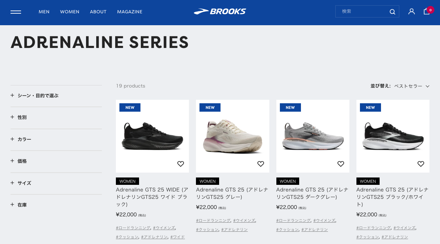Open the user account icon
This screenshot has height=244, width=440.
[412, 12]
